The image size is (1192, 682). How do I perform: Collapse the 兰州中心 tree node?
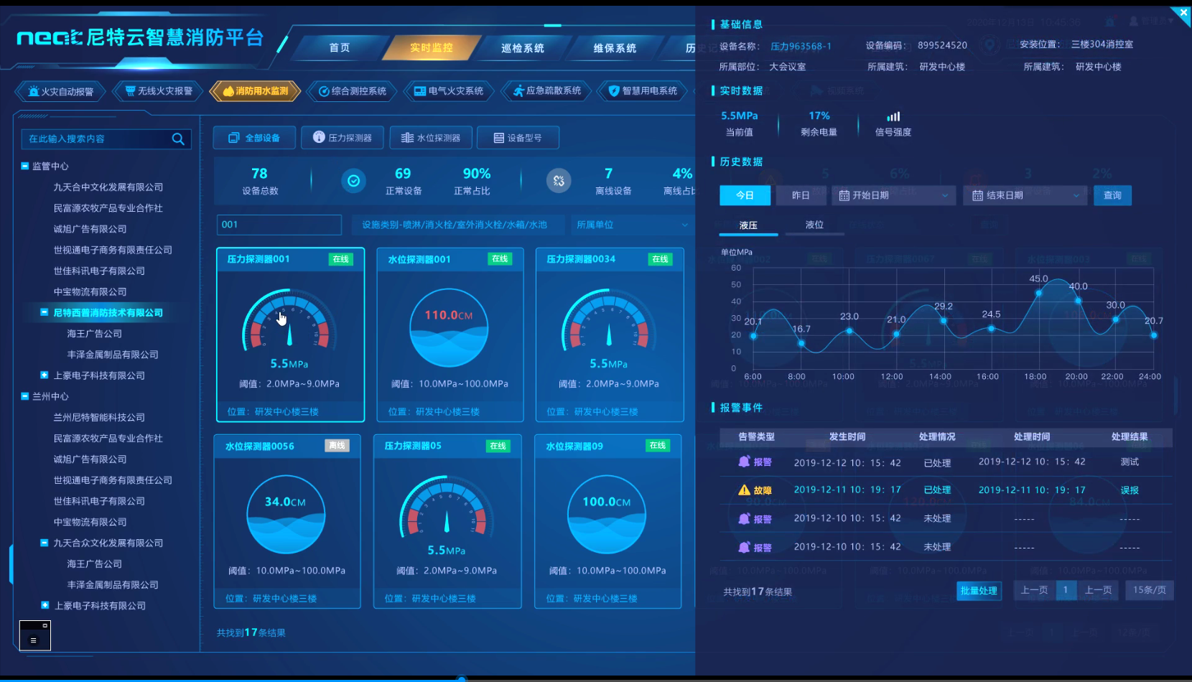tap(25, 396)
